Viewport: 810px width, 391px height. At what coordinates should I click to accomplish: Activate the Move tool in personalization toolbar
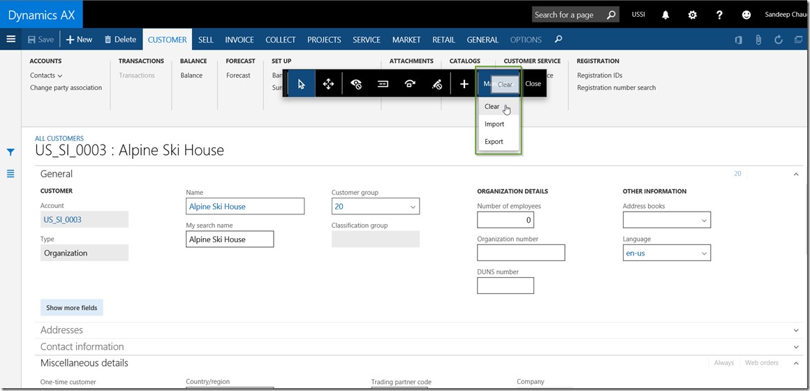(329, 84)
